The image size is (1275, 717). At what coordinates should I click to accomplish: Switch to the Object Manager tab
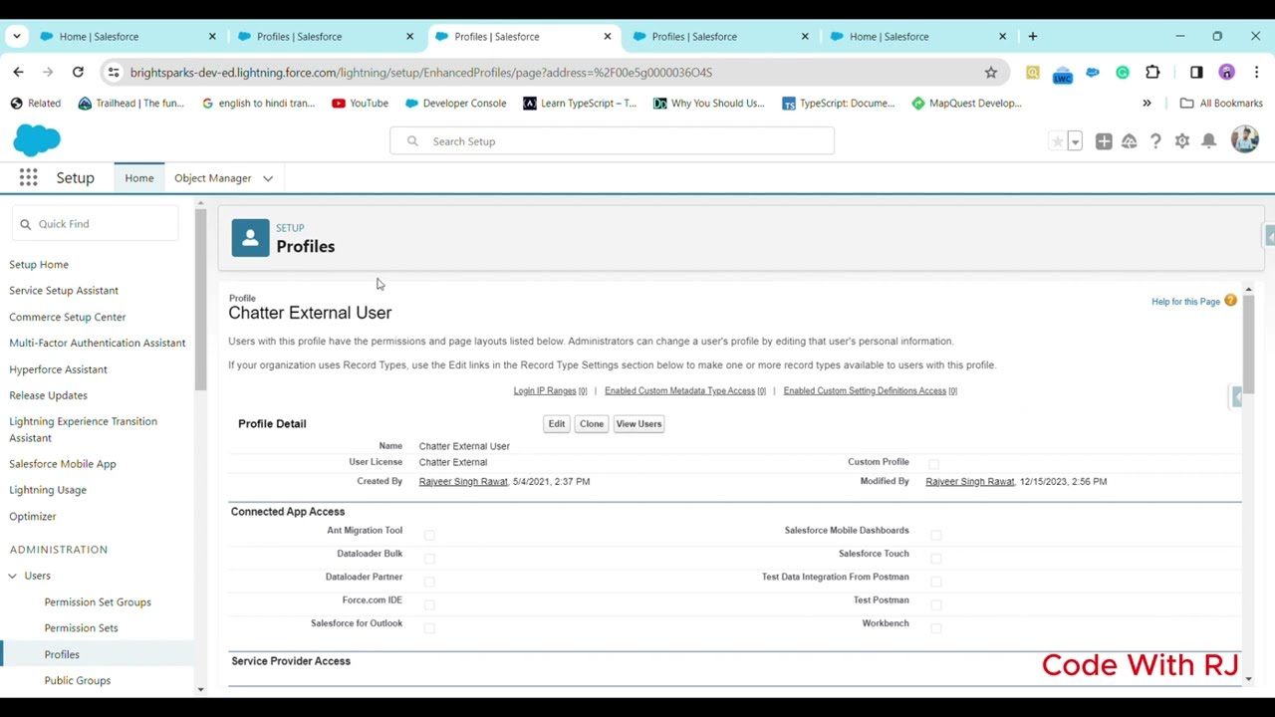click(213, 178)
